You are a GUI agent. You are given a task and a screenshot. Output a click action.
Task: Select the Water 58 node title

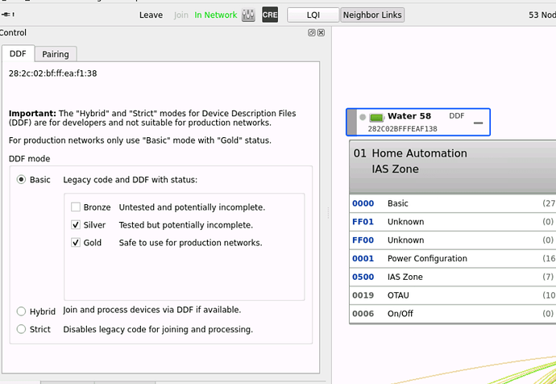[x=409, y=116]
